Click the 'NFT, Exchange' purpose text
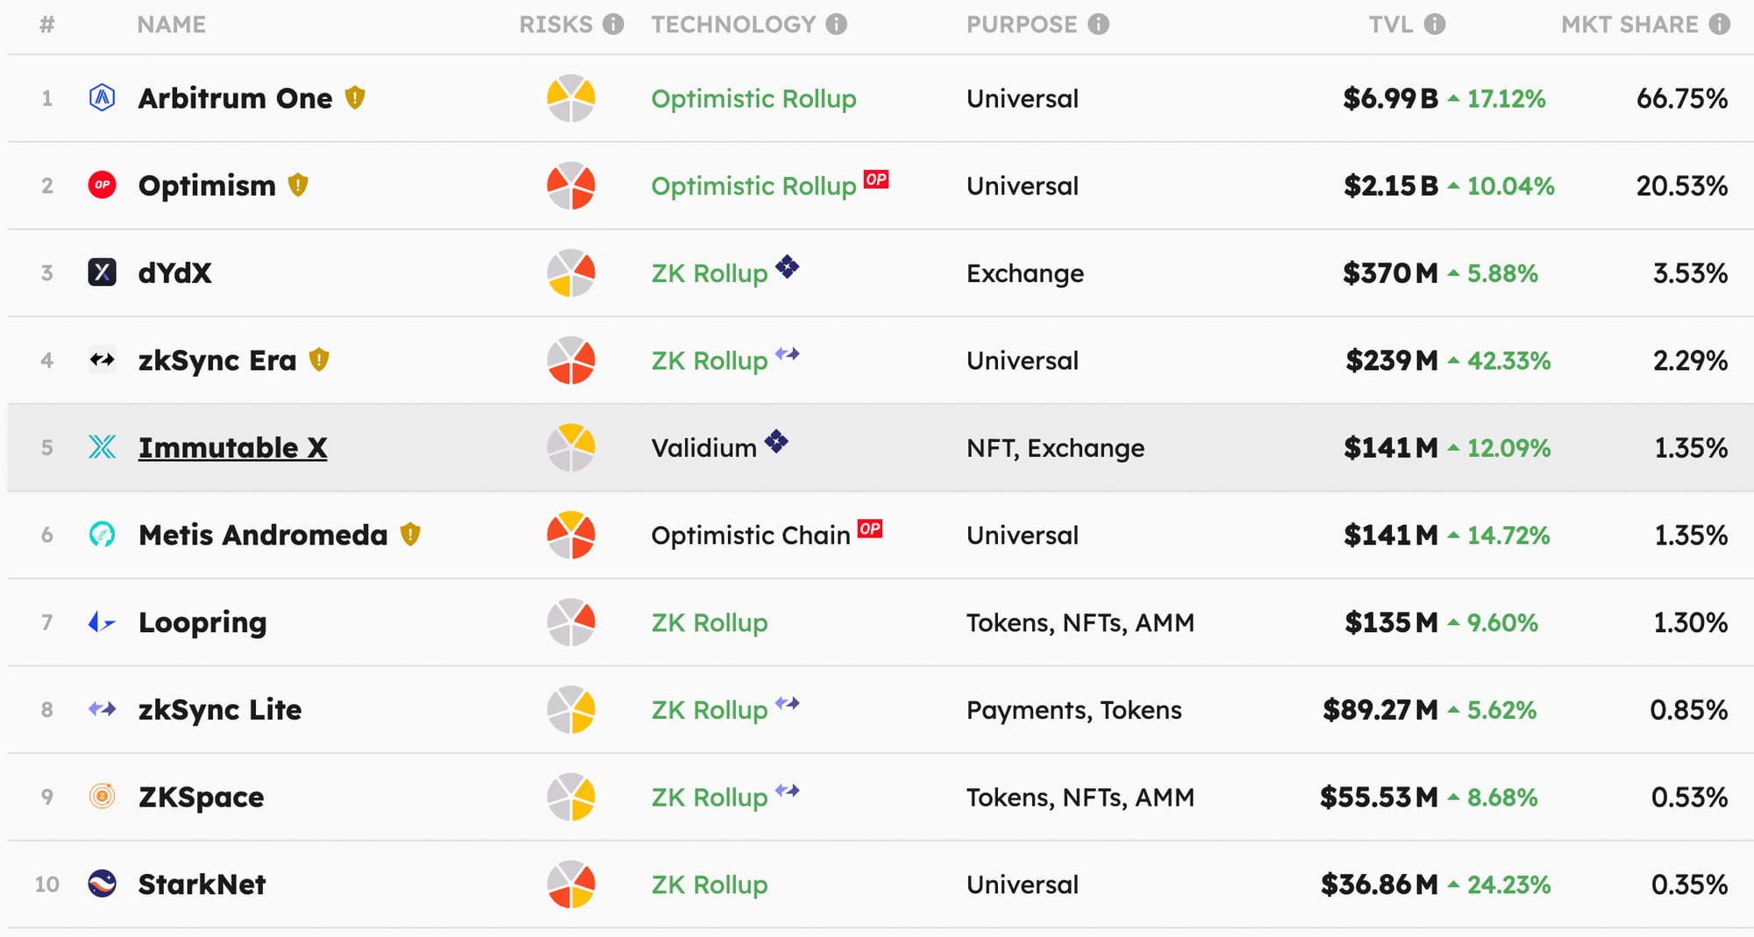 [1056, 448]
